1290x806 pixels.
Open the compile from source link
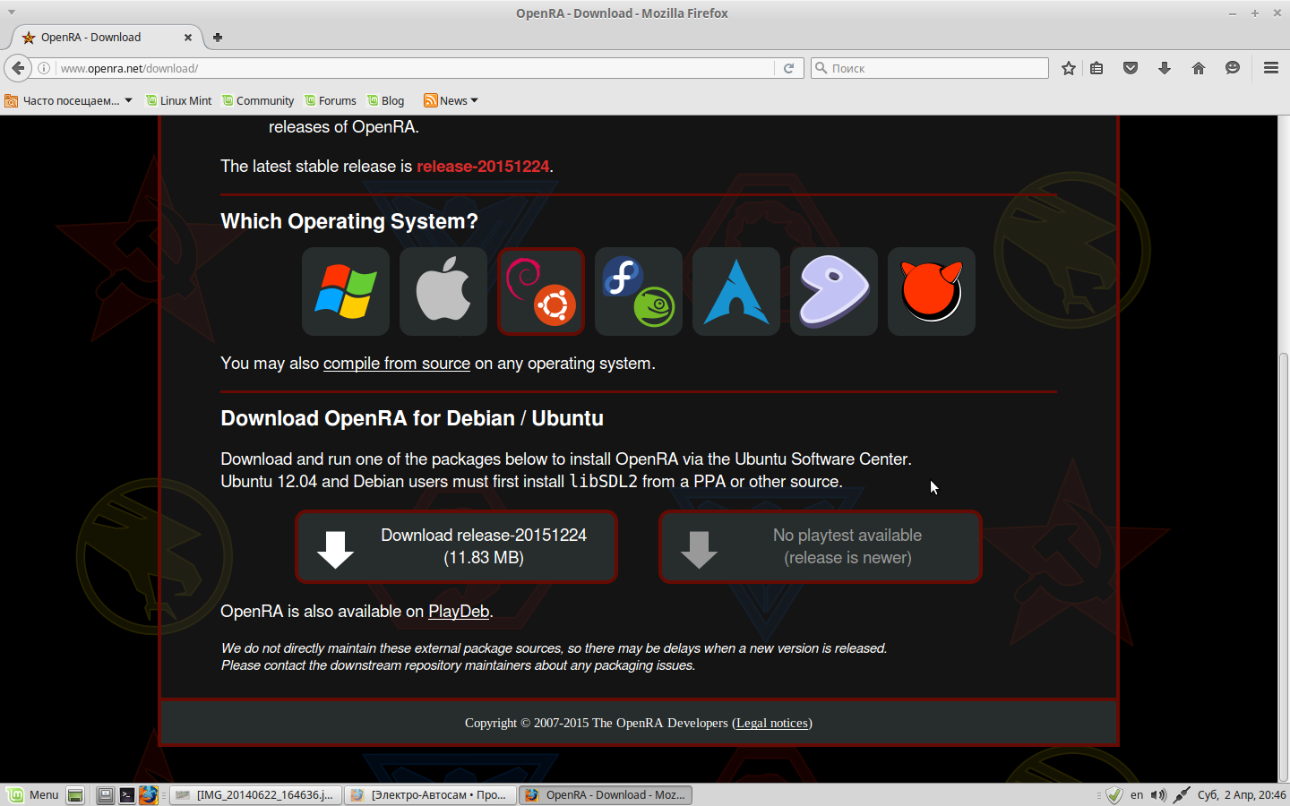point(396,364)
